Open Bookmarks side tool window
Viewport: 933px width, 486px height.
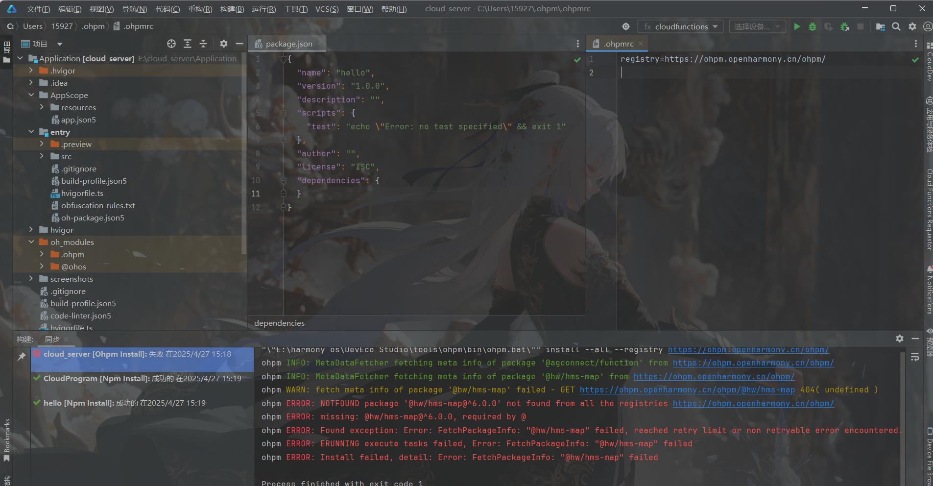[6, 440]
